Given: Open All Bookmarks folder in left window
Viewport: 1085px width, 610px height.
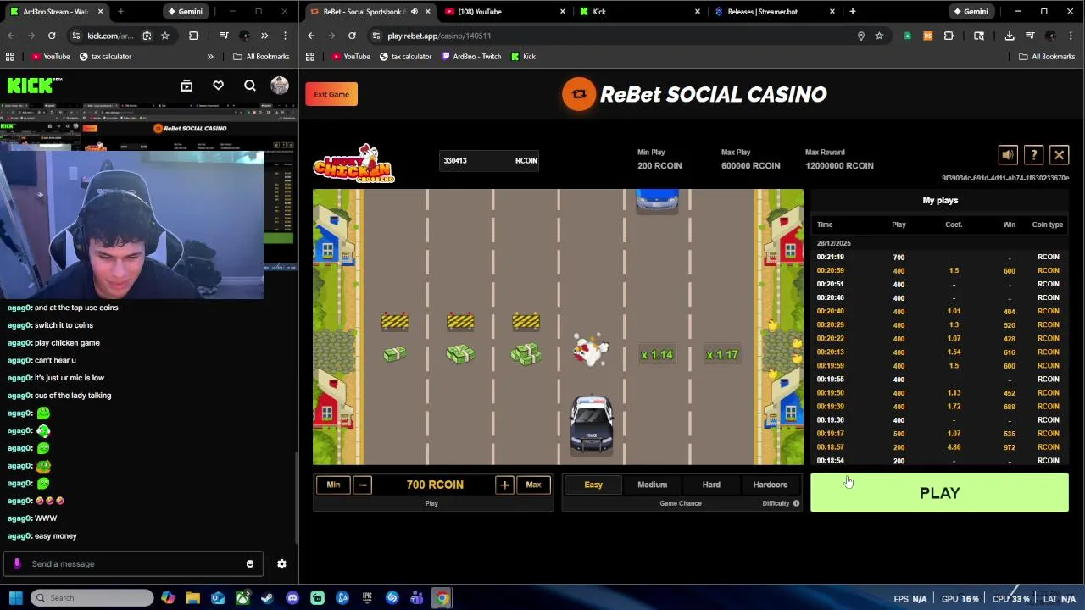Looking at the screenshot, I should coord(261,57).
